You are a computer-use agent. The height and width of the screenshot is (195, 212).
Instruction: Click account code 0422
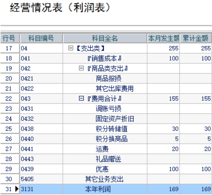pyautogui.click(x=27, y=89)
